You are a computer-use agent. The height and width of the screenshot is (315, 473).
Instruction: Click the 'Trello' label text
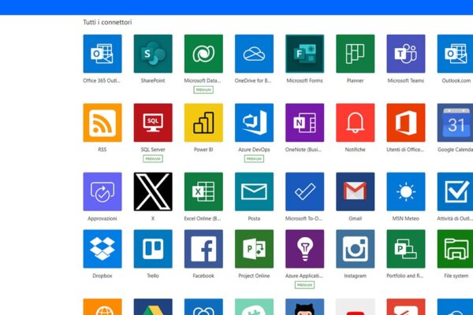pyautogui.click(x=153, y=276)
